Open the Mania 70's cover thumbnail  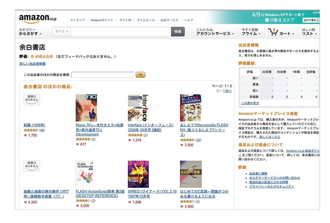point(86,108)
